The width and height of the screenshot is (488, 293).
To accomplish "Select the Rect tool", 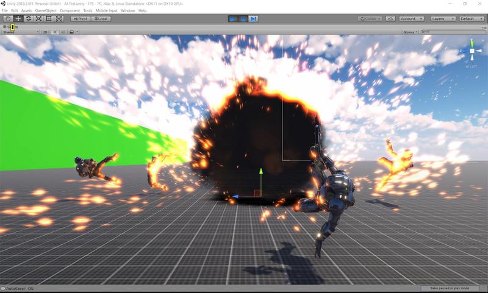I will [x=49, y=19].
